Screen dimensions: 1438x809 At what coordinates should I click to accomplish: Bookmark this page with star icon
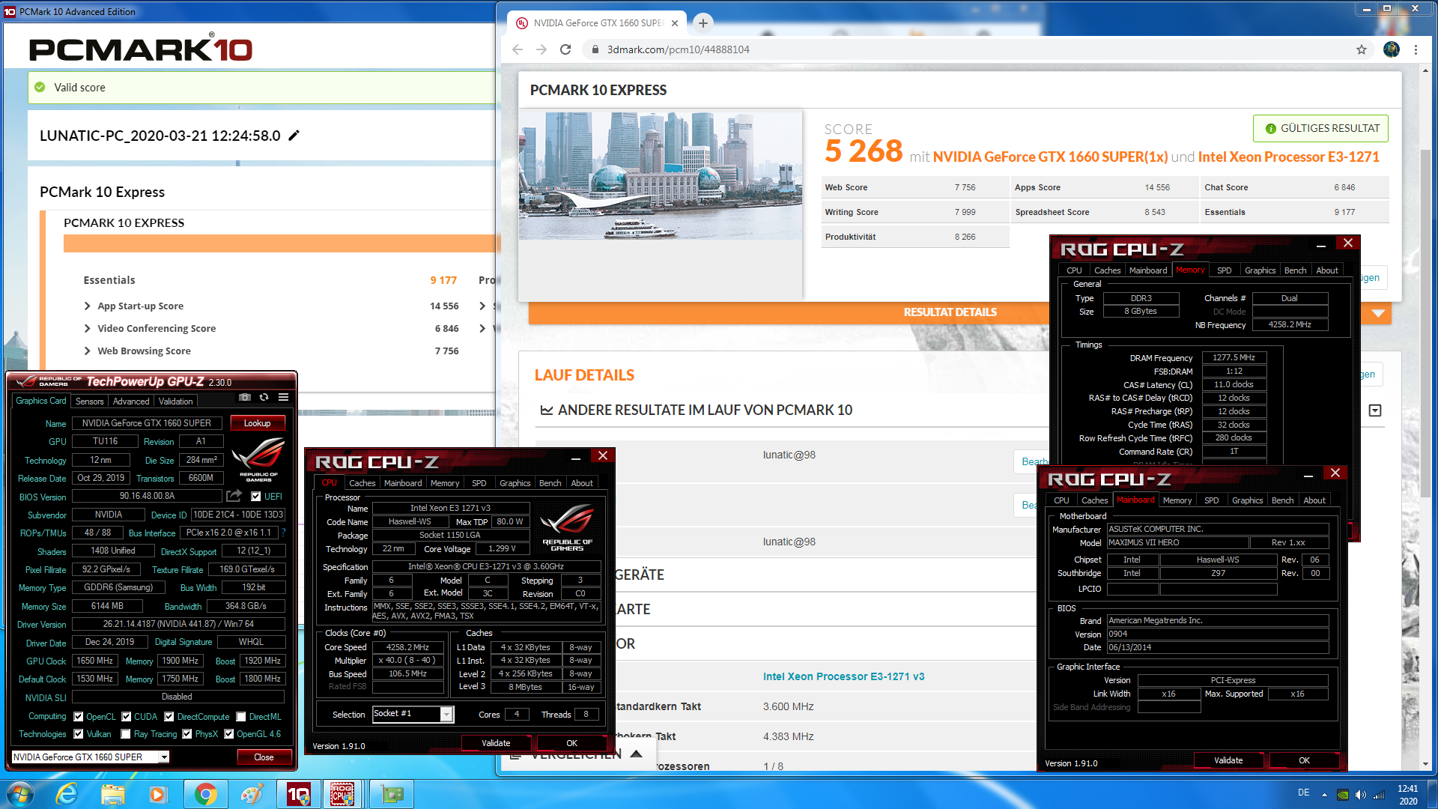tap(1361, 49)
